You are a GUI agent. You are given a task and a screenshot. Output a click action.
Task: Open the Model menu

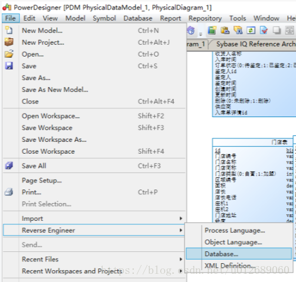tap(75, 18)
